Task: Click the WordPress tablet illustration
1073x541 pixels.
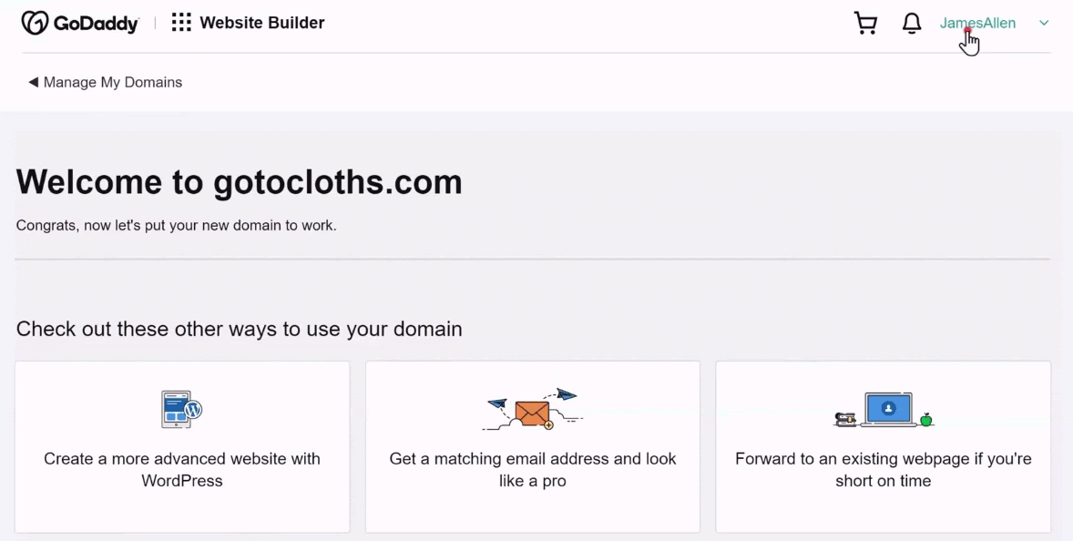Action: (182, 410)
